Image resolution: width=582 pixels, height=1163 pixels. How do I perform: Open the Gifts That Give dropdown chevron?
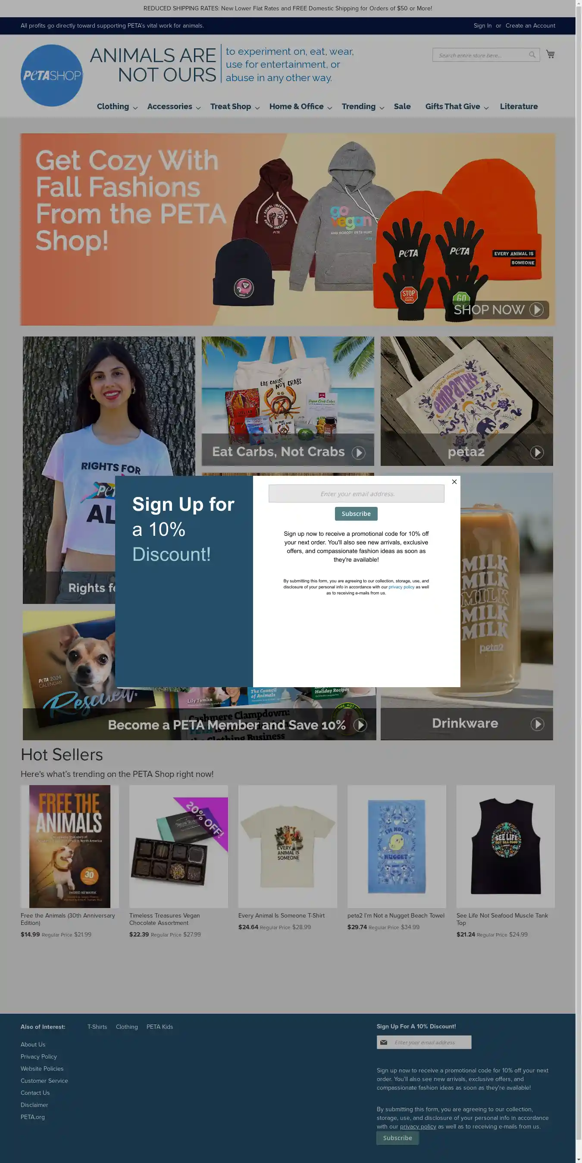click(x=486, y=108)
